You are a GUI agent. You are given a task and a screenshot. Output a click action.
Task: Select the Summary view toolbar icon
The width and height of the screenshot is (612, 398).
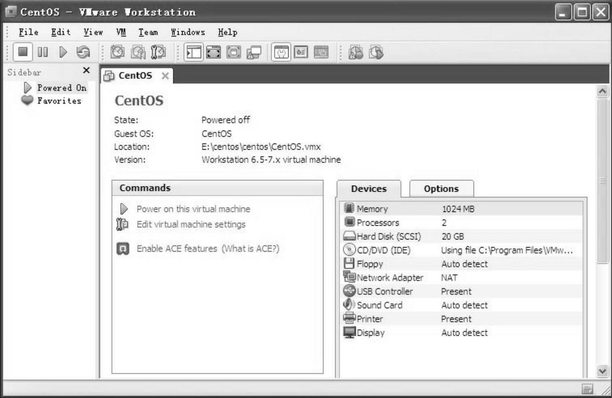coord(281,52)
